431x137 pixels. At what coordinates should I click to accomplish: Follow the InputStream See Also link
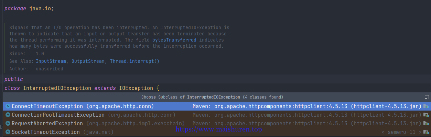[51, 61]
